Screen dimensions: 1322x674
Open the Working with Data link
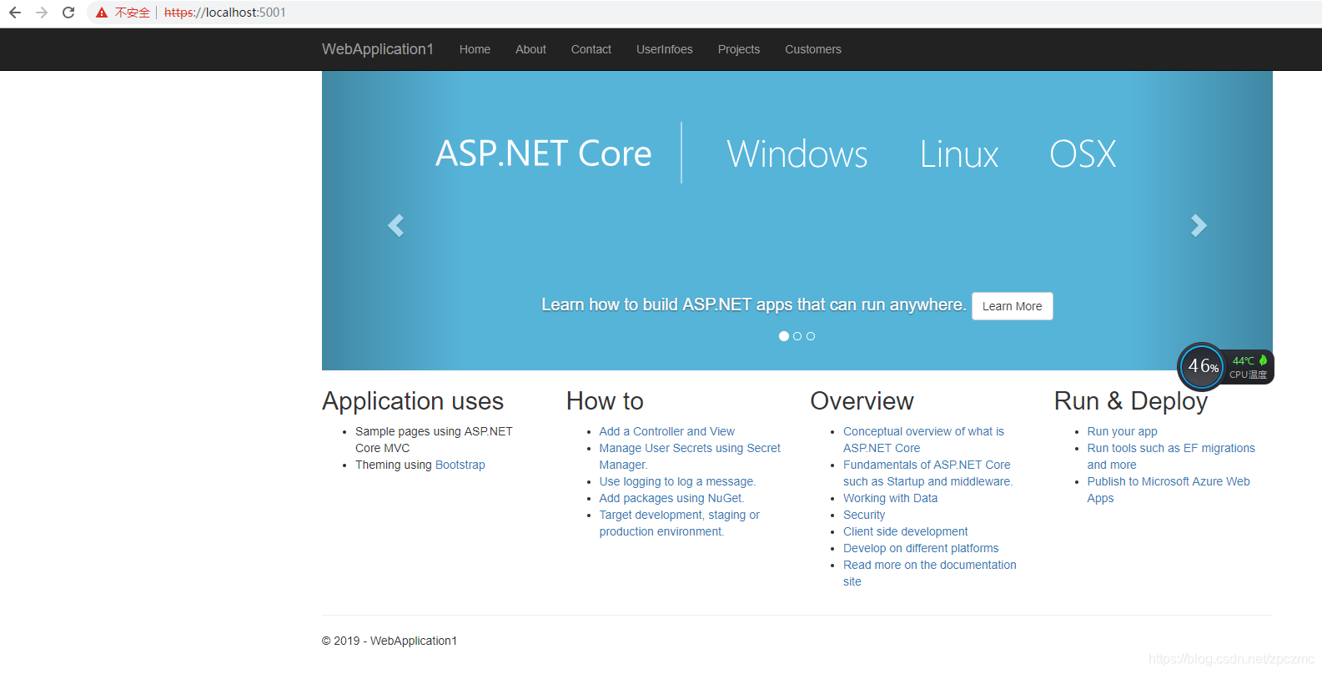(890, 498)
